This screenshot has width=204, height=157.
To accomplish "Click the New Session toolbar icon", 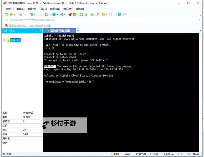I will [6, 14].
